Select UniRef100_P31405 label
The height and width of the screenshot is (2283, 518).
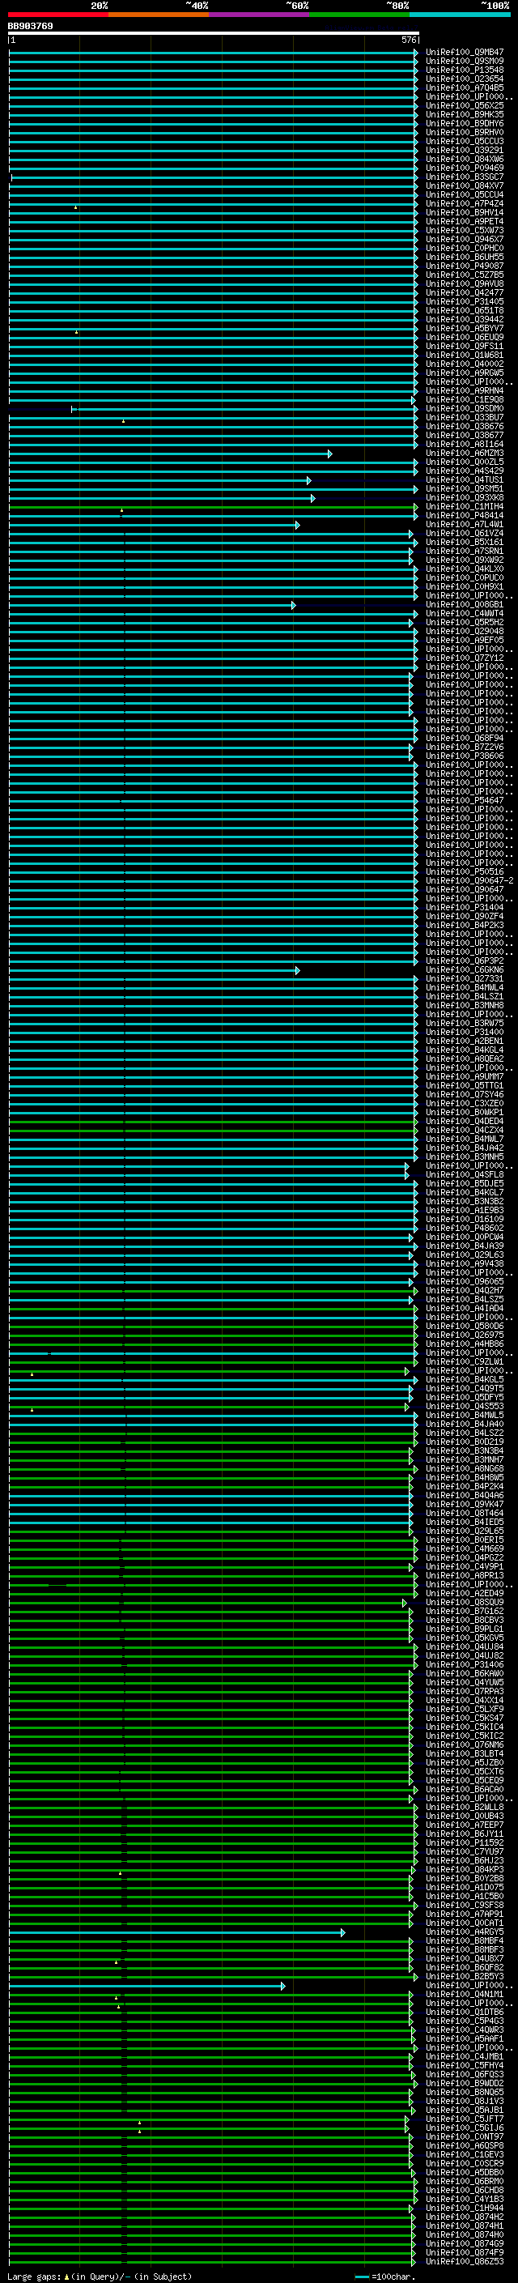point(465,301)
